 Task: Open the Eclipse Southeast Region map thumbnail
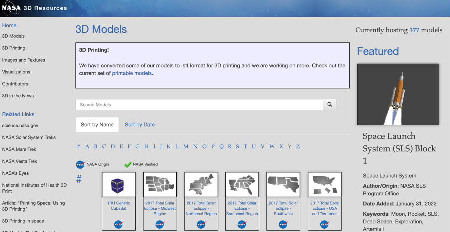pyautogui.click(x=242, y=184)
